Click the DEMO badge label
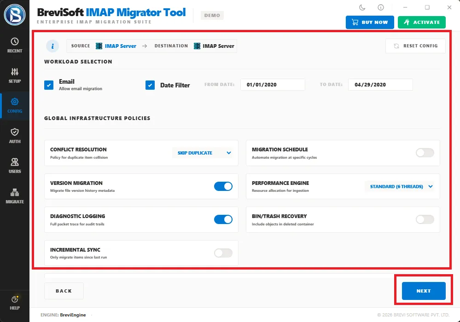Viewport: 460px width, 322px height. tap(212, 16)
